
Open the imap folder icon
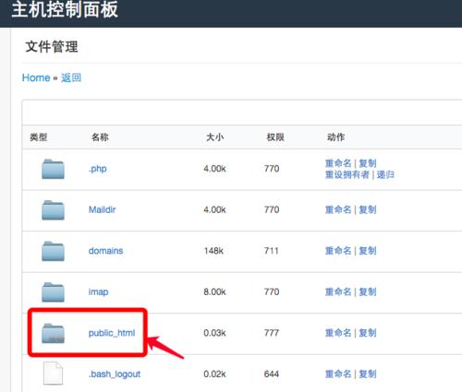(53, 292)
